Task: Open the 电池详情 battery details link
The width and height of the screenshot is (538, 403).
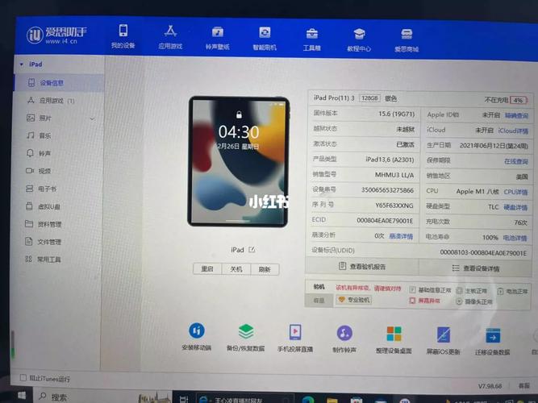Action: coord(515,238)
